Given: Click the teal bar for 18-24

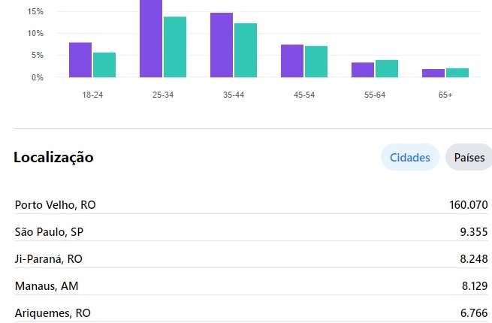Looking at the screenshot, I should pyautogui.click(x=104, y=65).
